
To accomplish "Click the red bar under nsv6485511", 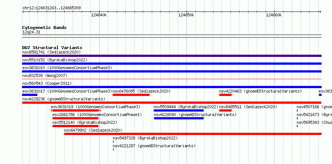I will click(225, 110).
